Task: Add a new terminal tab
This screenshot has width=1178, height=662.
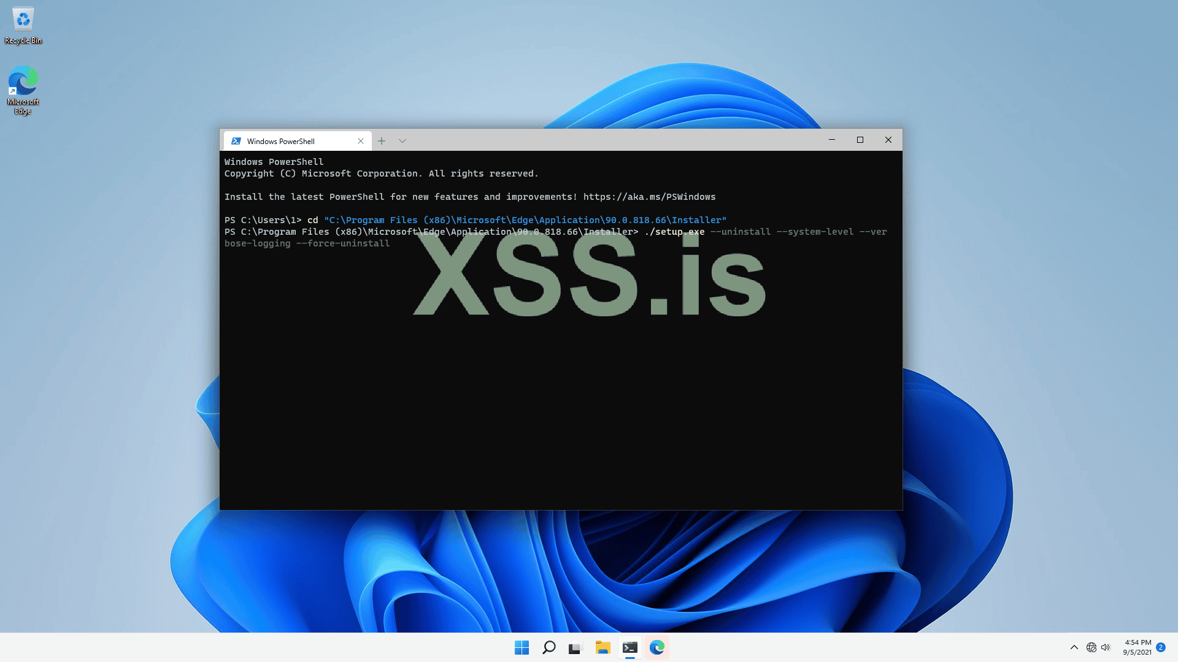Action: click(x=382, y=141)
